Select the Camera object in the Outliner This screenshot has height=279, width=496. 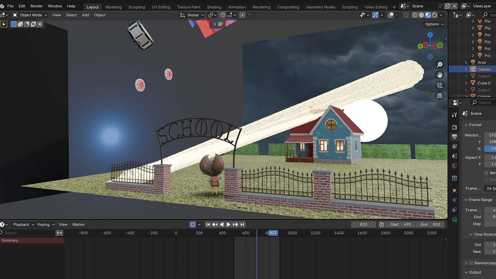pos(484,69)
